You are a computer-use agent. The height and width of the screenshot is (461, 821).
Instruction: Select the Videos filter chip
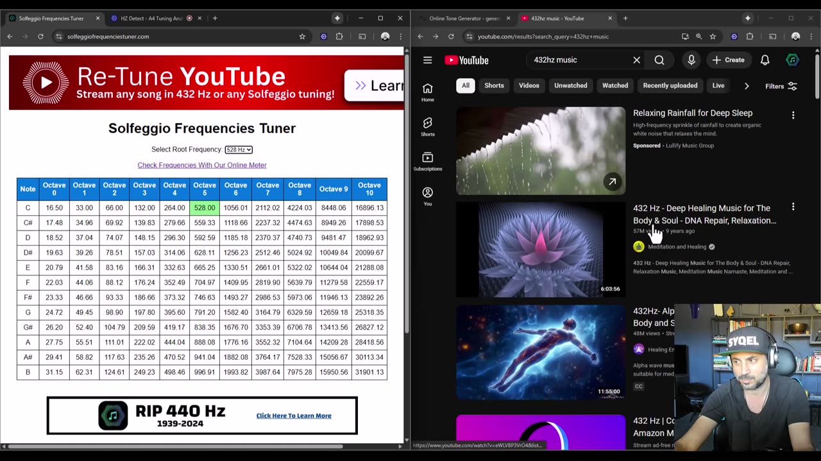coord(529,86)
